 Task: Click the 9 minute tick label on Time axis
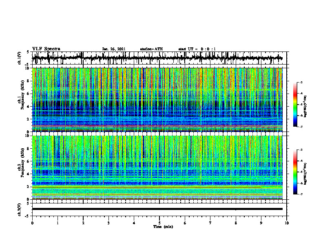(x=261, y=223)
